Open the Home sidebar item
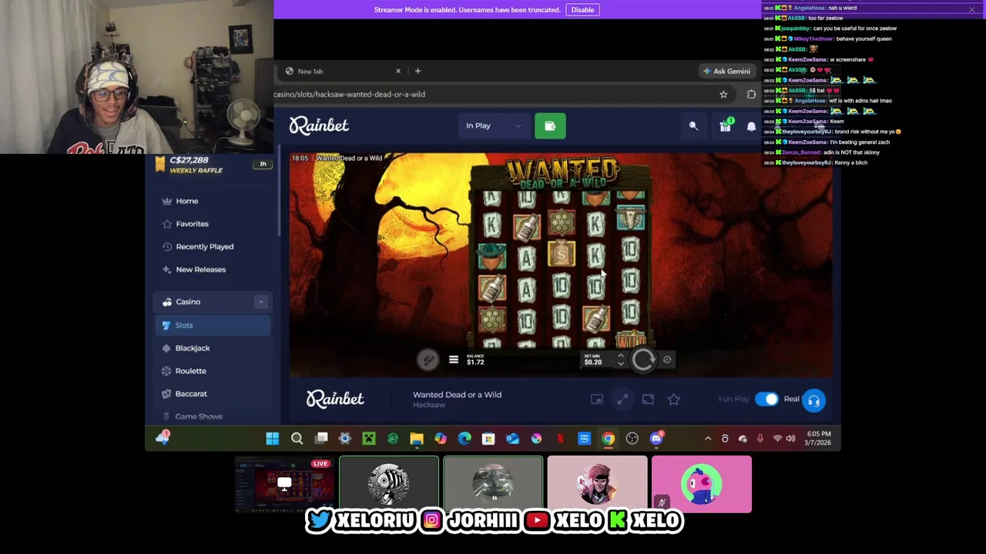986x554 pixels. 212,201
